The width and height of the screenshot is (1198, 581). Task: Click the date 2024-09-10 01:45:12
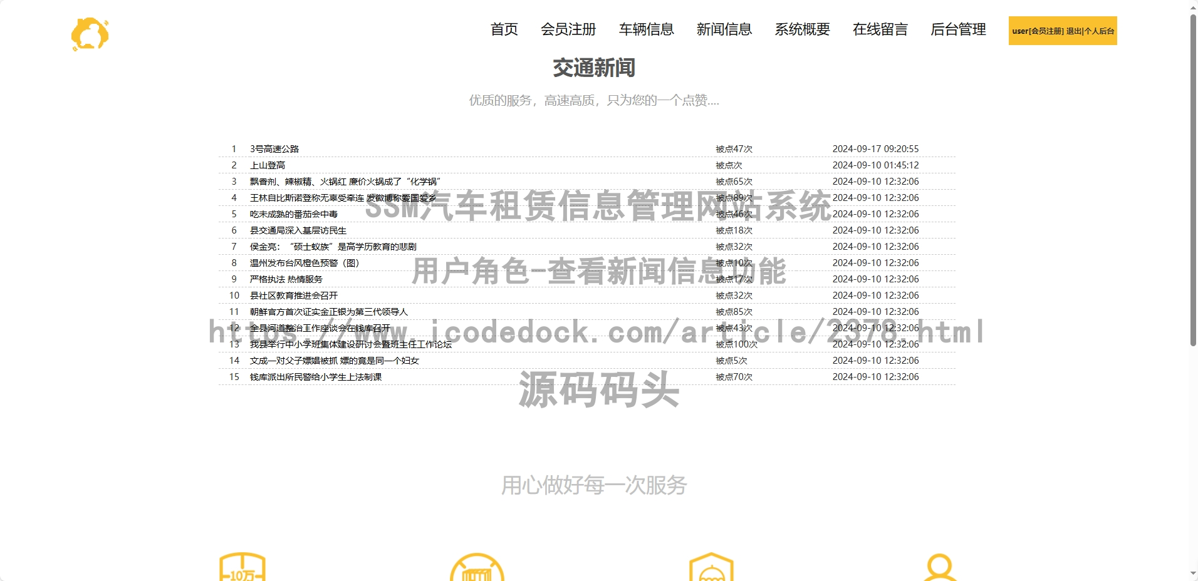pos(876,165)
